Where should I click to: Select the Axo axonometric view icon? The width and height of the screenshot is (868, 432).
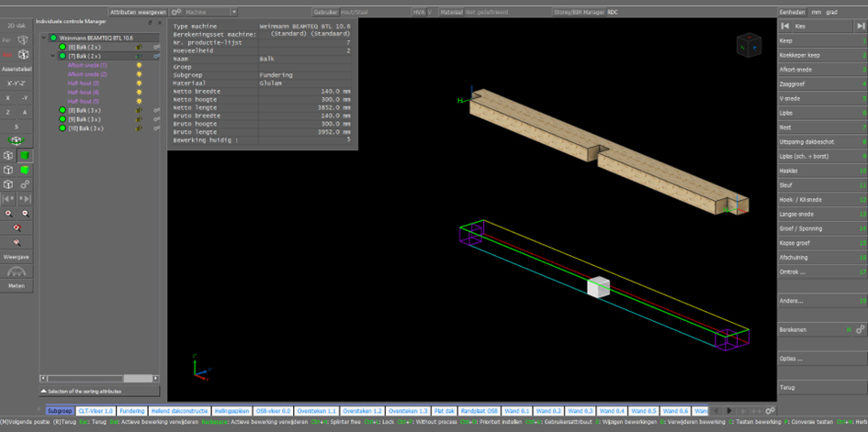pyautogui.click(x=23, y=54)
